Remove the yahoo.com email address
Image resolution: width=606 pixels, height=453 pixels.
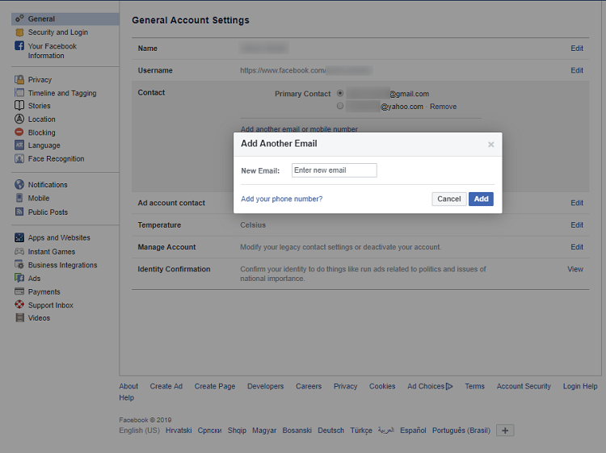click(444, 107)
